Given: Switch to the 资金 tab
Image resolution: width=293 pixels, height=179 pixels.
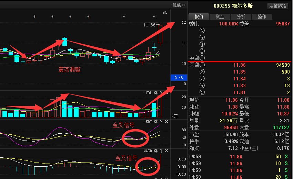Looking at the screenshot, I should click(220, 16).
